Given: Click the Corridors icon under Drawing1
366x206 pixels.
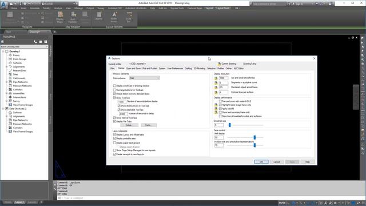Looking at the screenshot, I should pyautogui.click(x=10, y=89).
